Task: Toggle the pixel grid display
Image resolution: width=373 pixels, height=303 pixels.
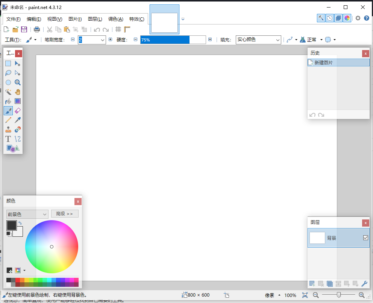Action: click(x=118, y=29)
